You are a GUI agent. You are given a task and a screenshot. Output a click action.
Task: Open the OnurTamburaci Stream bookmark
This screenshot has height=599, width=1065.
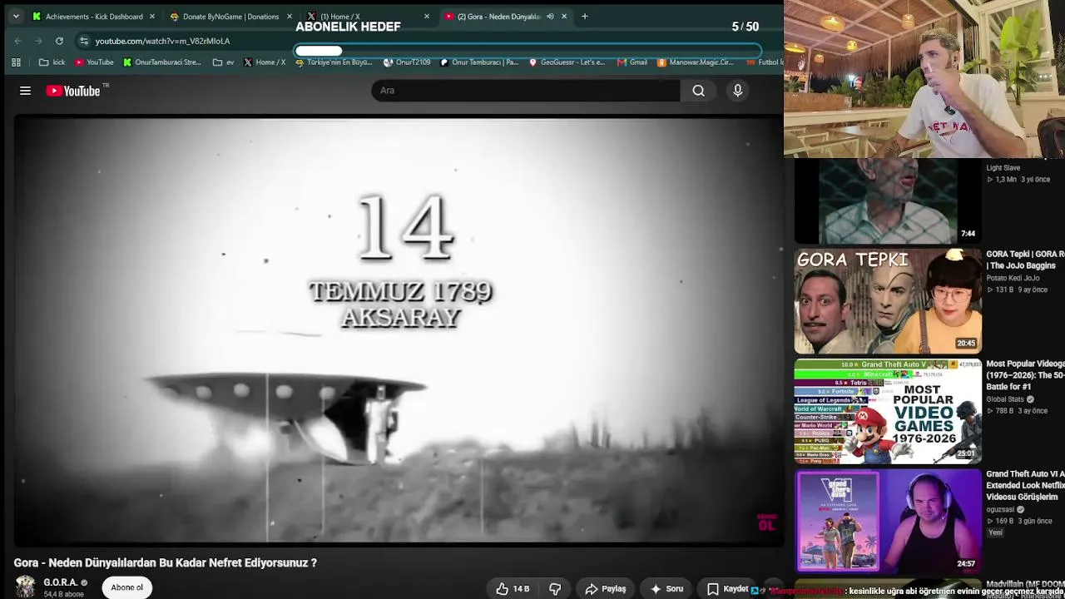pyautogui.click(x=162, y=62)
